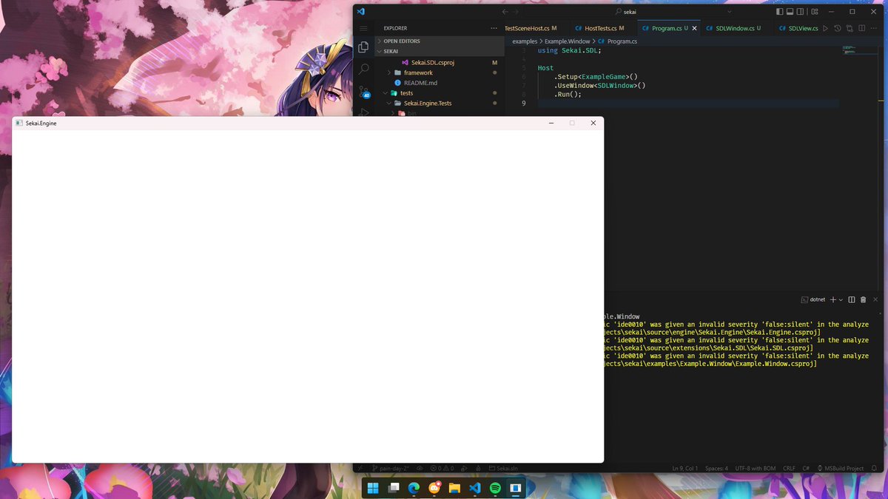Kill the terminal with trash icon
Screen dimensions: 888x499
863,299
